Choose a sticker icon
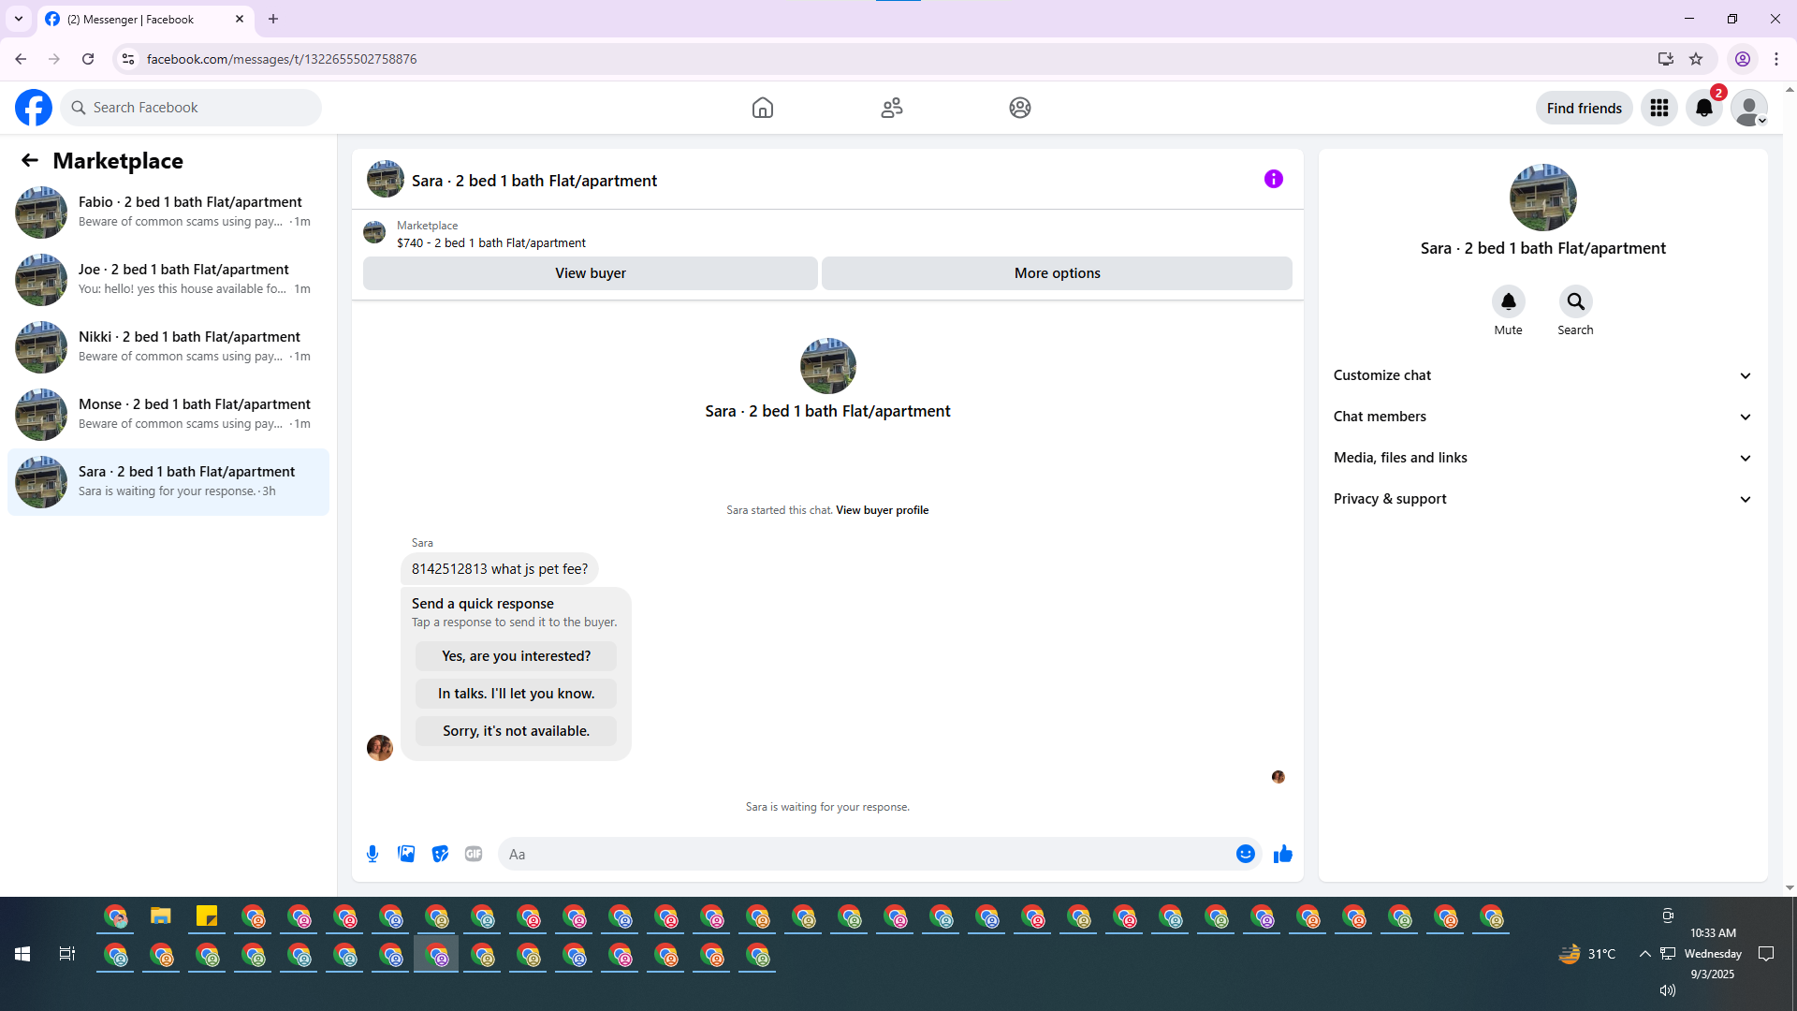 point(440,854)
